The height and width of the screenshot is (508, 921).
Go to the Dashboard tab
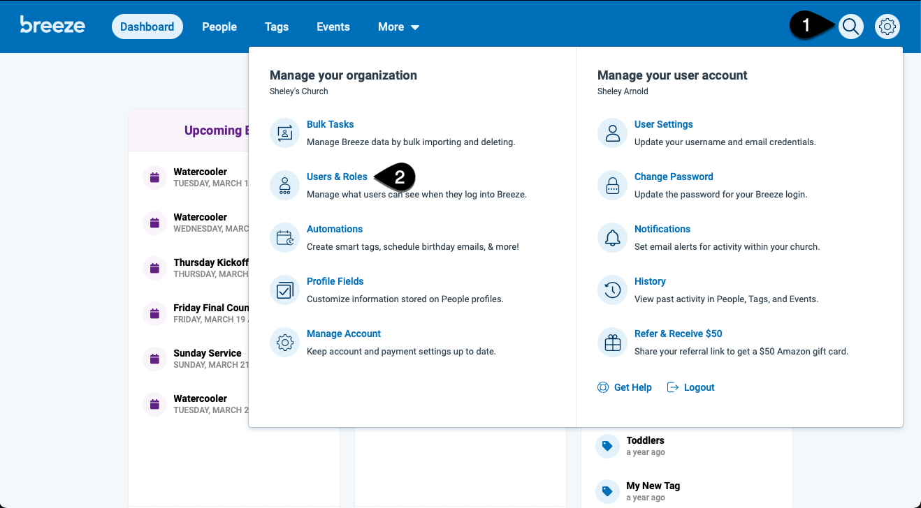(147, 27)
